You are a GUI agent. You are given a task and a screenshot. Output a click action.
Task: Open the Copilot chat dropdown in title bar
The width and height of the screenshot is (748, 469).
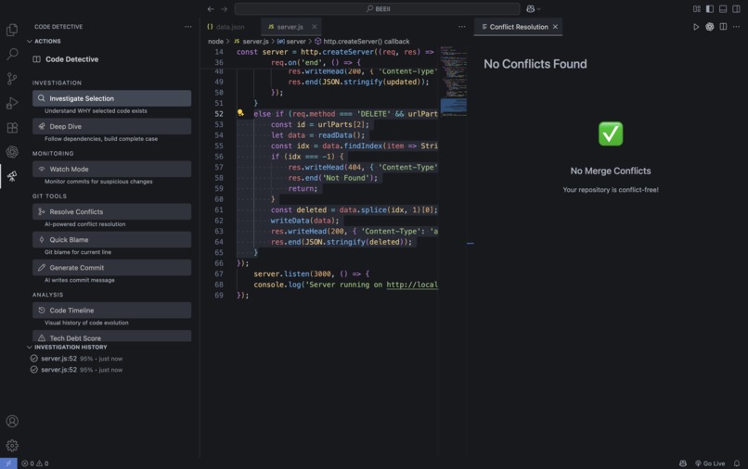coord(534,9)
